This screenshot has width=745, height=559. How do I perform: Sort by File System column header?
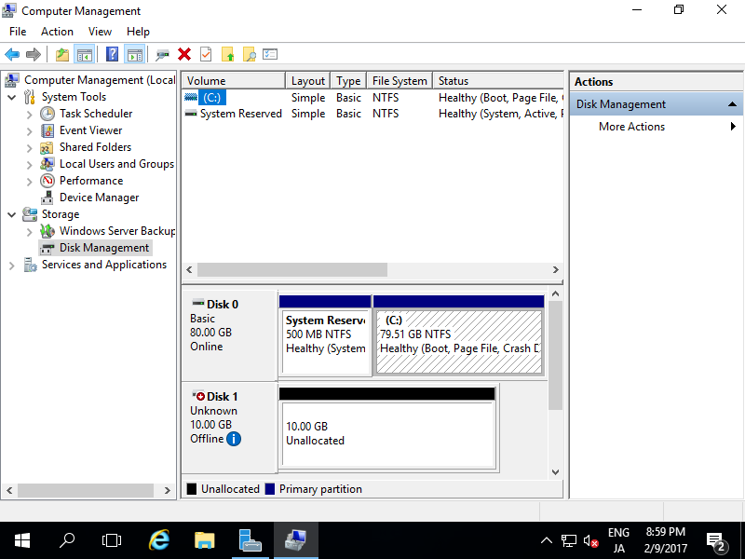click(x=400, y=81)
